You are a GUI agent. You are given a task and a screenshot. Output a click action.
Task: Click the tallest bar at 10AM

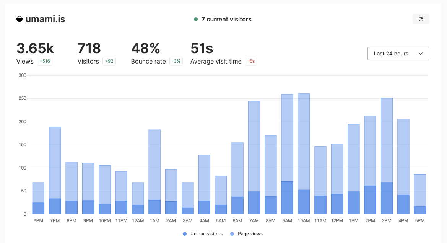(x=304, y=153)
